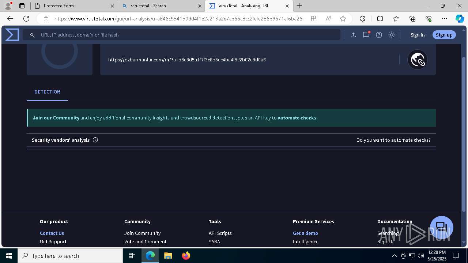Screen dimensions: 468x263
Task: Click the URL globe link icon
Action: (417, 60)
